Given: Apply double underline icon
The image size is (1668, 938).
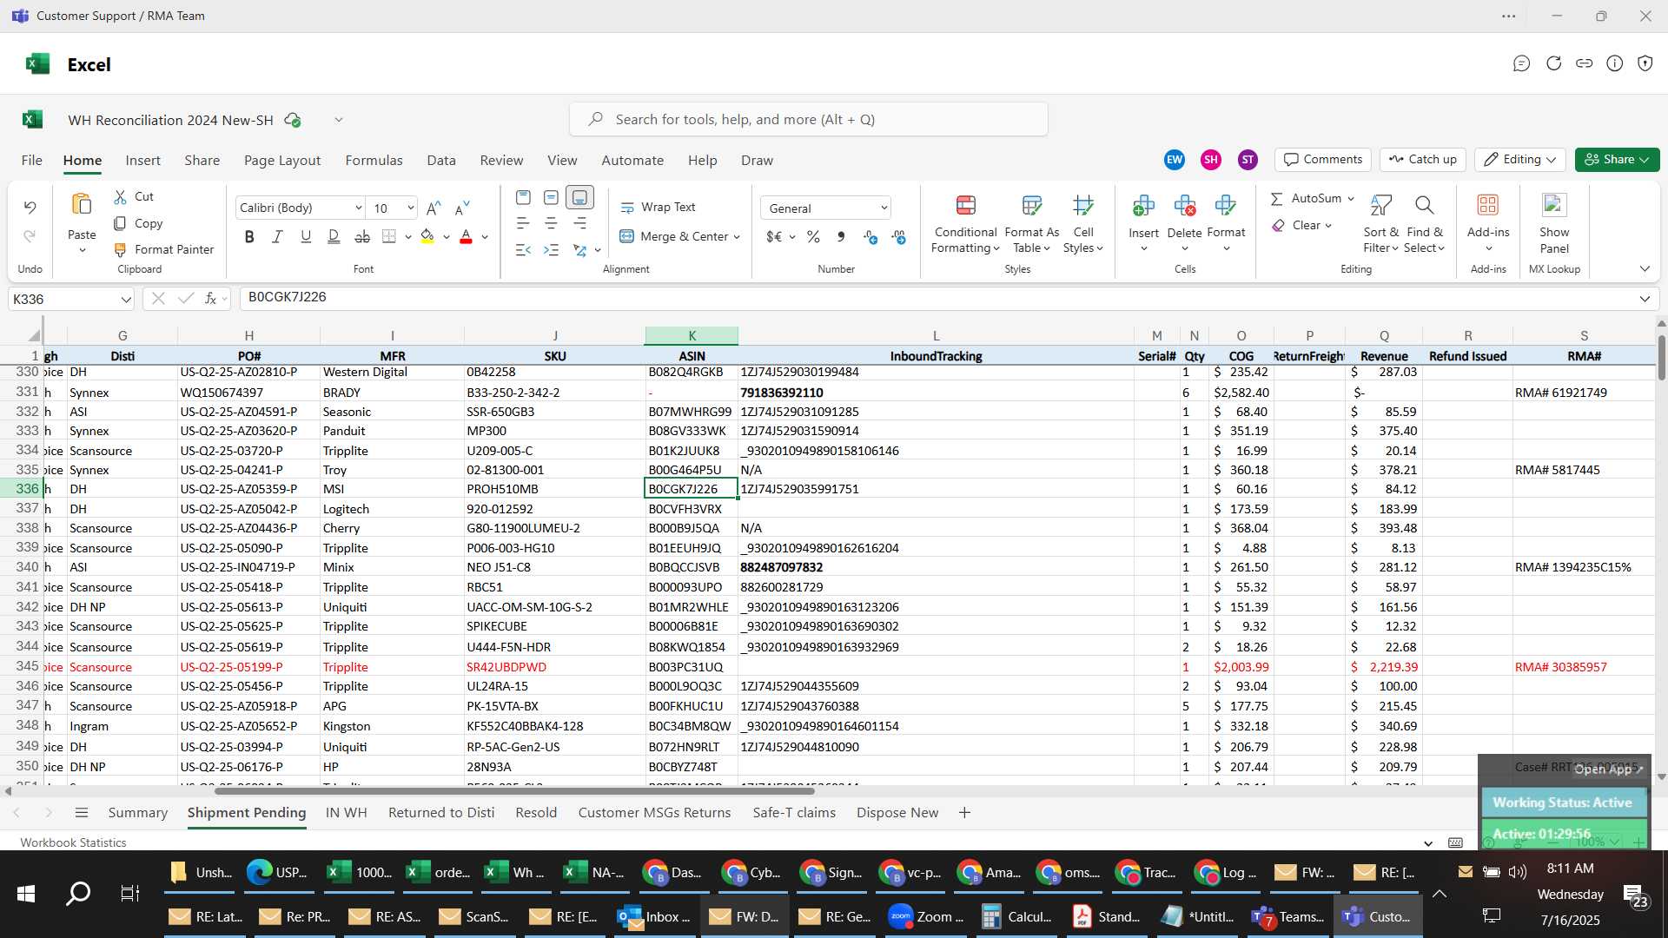Looking at the screenshot, I should (x=334, y=236).
